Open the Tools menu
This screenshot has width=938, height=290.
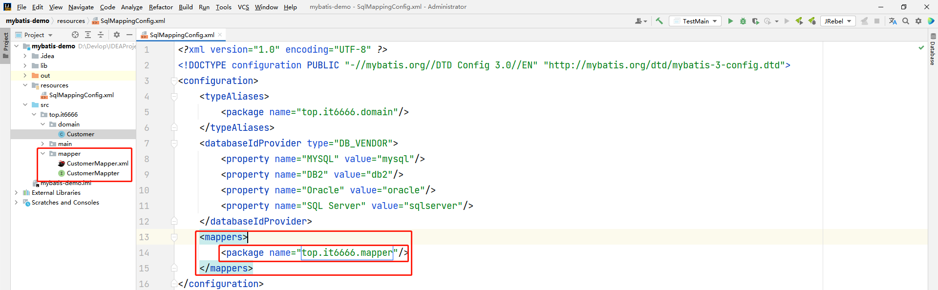(224, 7)
